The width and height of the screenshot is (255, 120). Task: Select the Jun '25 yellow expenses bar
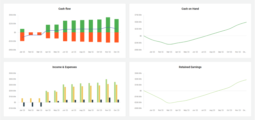pos(65,95)
